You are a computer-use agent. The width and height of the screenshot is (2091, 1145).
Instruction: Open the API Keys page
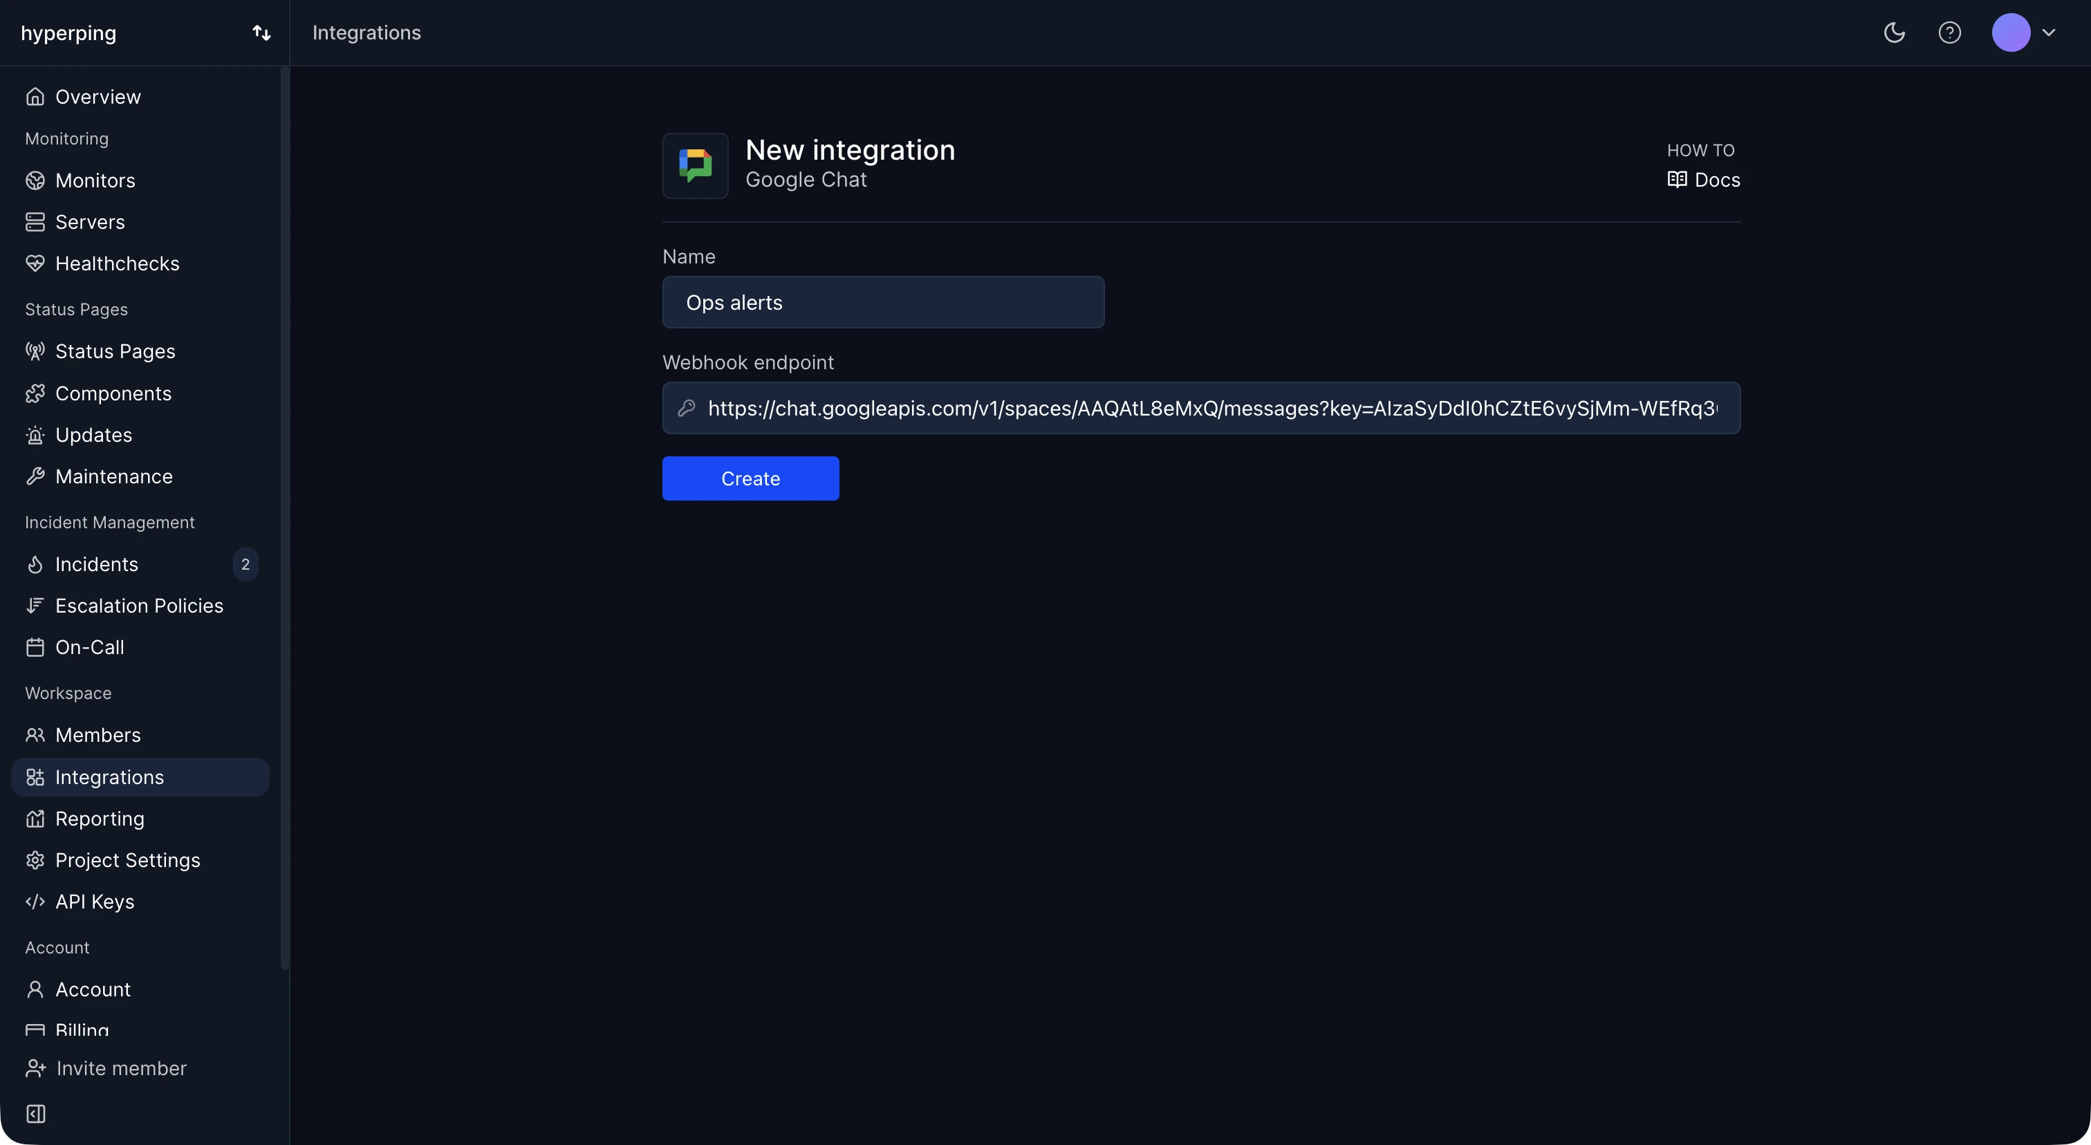pyautogui.click(x=140, y=902)
